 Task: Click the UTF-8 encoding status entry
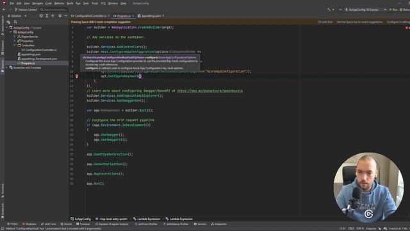click(x=360, y=228)
